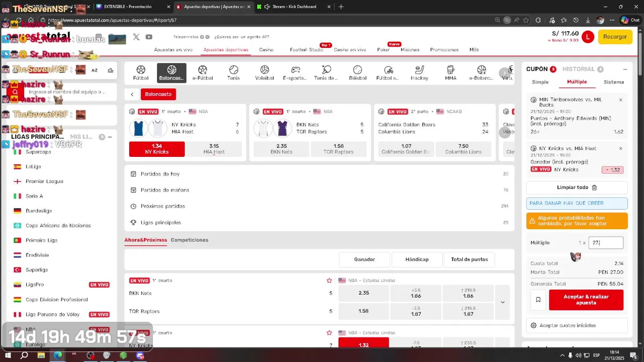The image size is (644, 362).
Task: Collapse the Ligas Principales sidebar section
Action: [110, 137]
